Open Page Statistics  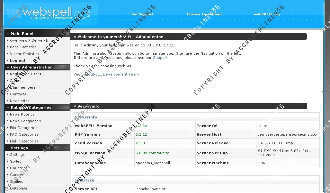coord(23,47)
